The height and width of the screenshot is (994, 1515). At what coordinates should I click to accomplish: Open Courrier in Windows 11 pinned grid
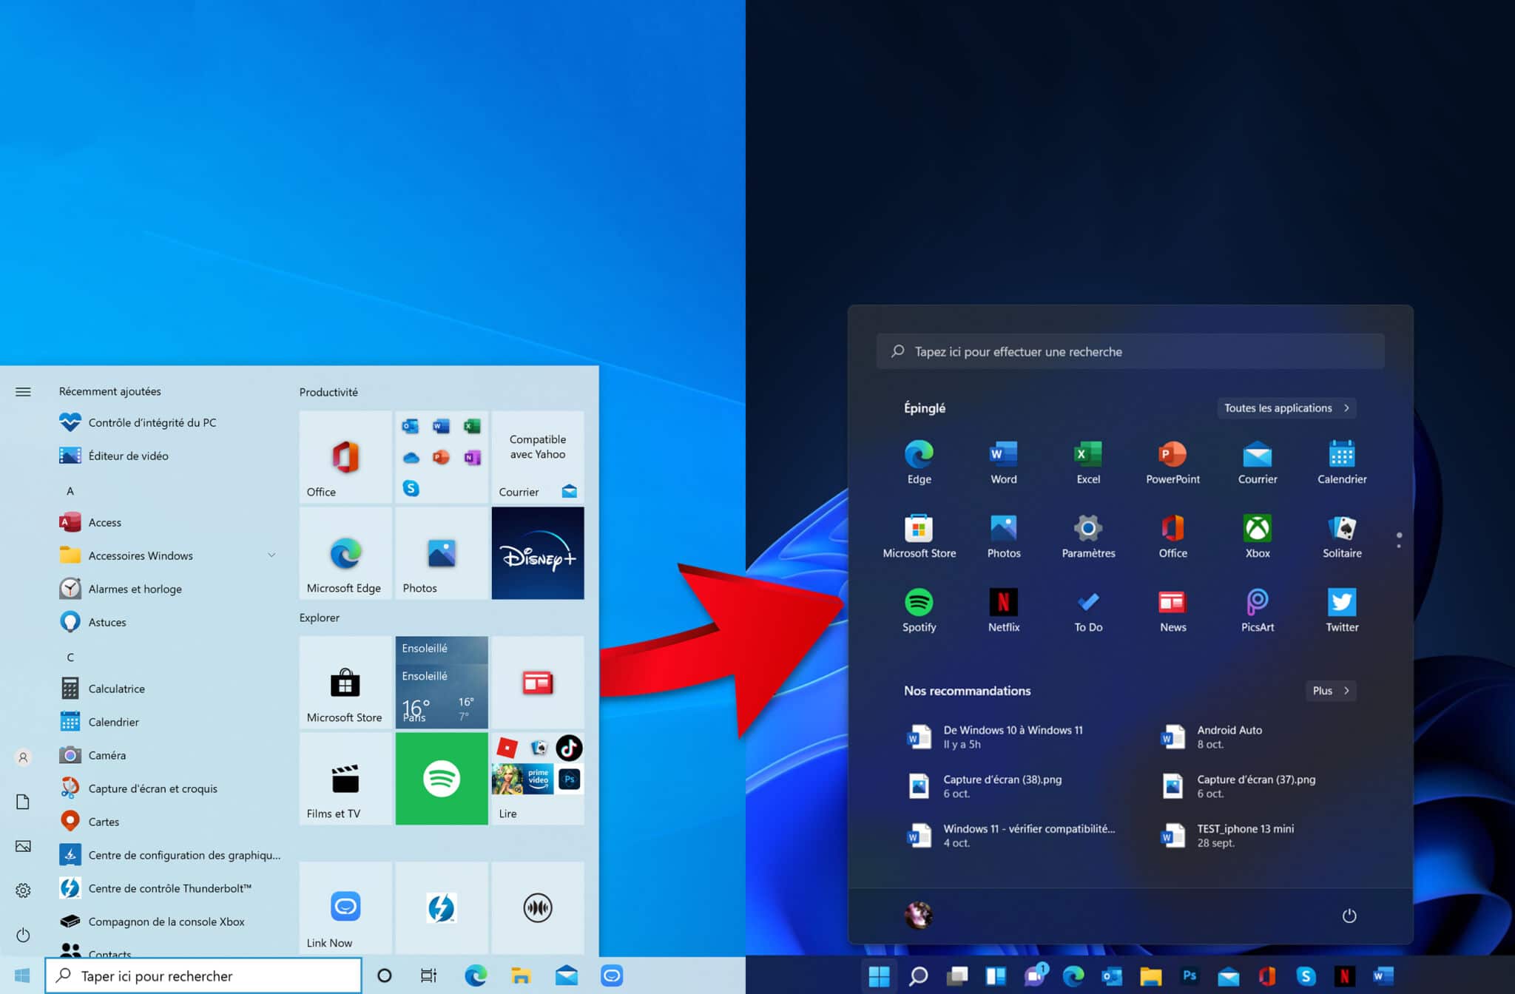pos(1258,462)
